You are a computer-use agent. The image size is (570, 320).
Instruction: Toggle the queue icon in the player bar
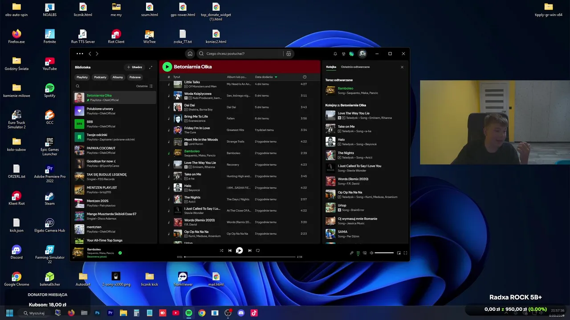coord(358,253)
